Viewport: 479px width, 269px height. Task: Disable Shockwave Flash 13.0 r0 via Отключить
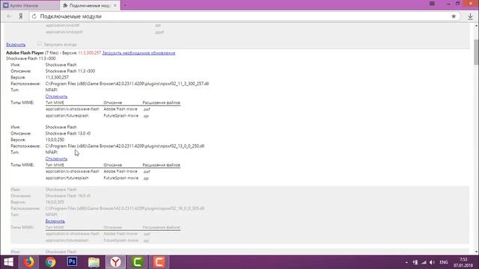coord(56,159)
